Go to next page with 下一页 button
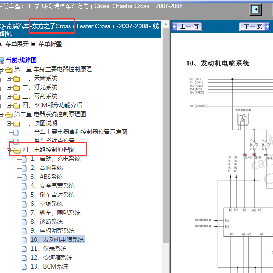 coord(255,26)
